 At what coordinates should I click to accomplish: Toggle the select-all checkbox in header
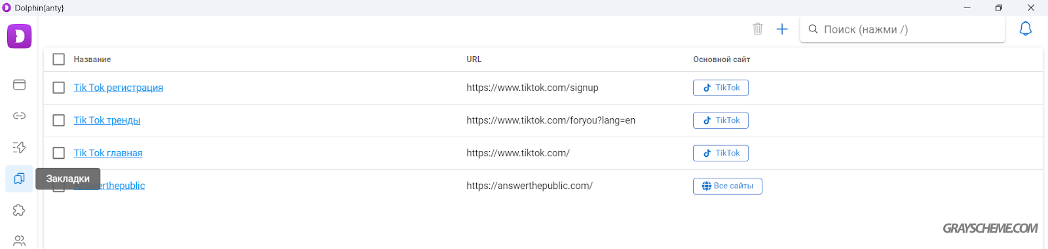[x=59, y=59]
